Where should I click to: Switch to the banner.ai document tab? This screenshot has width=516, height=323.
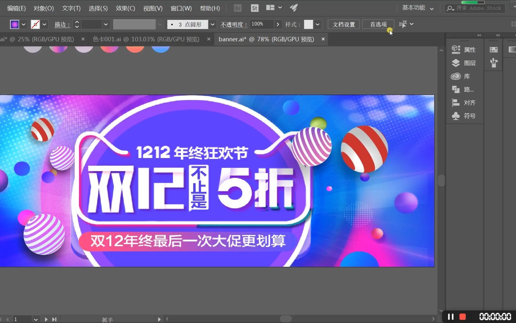click(266, 39)
